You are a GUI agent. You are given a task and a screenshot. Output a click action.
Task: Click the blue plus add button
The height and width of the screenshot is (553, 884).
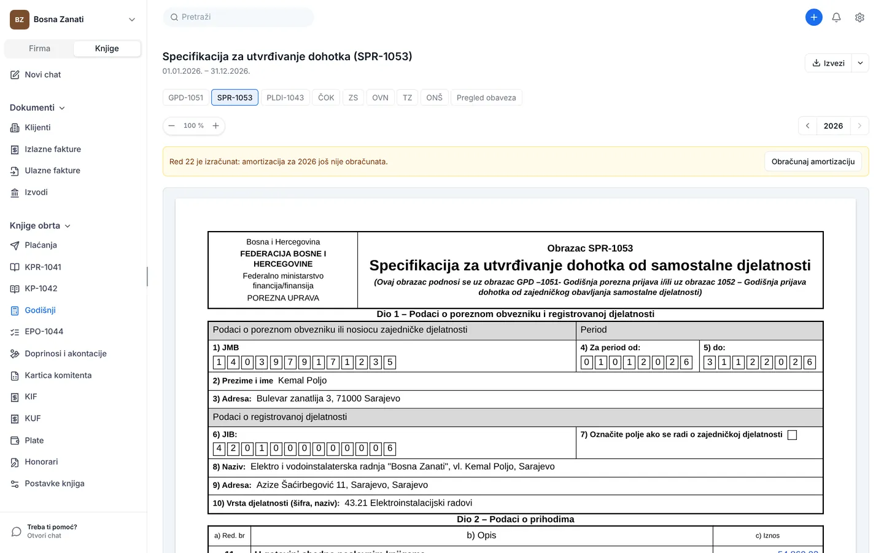coord(813,17)
